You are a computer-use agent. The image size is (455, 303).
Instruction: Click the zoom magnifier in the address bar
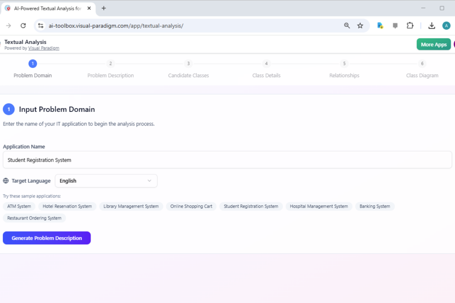coord(347,25)
